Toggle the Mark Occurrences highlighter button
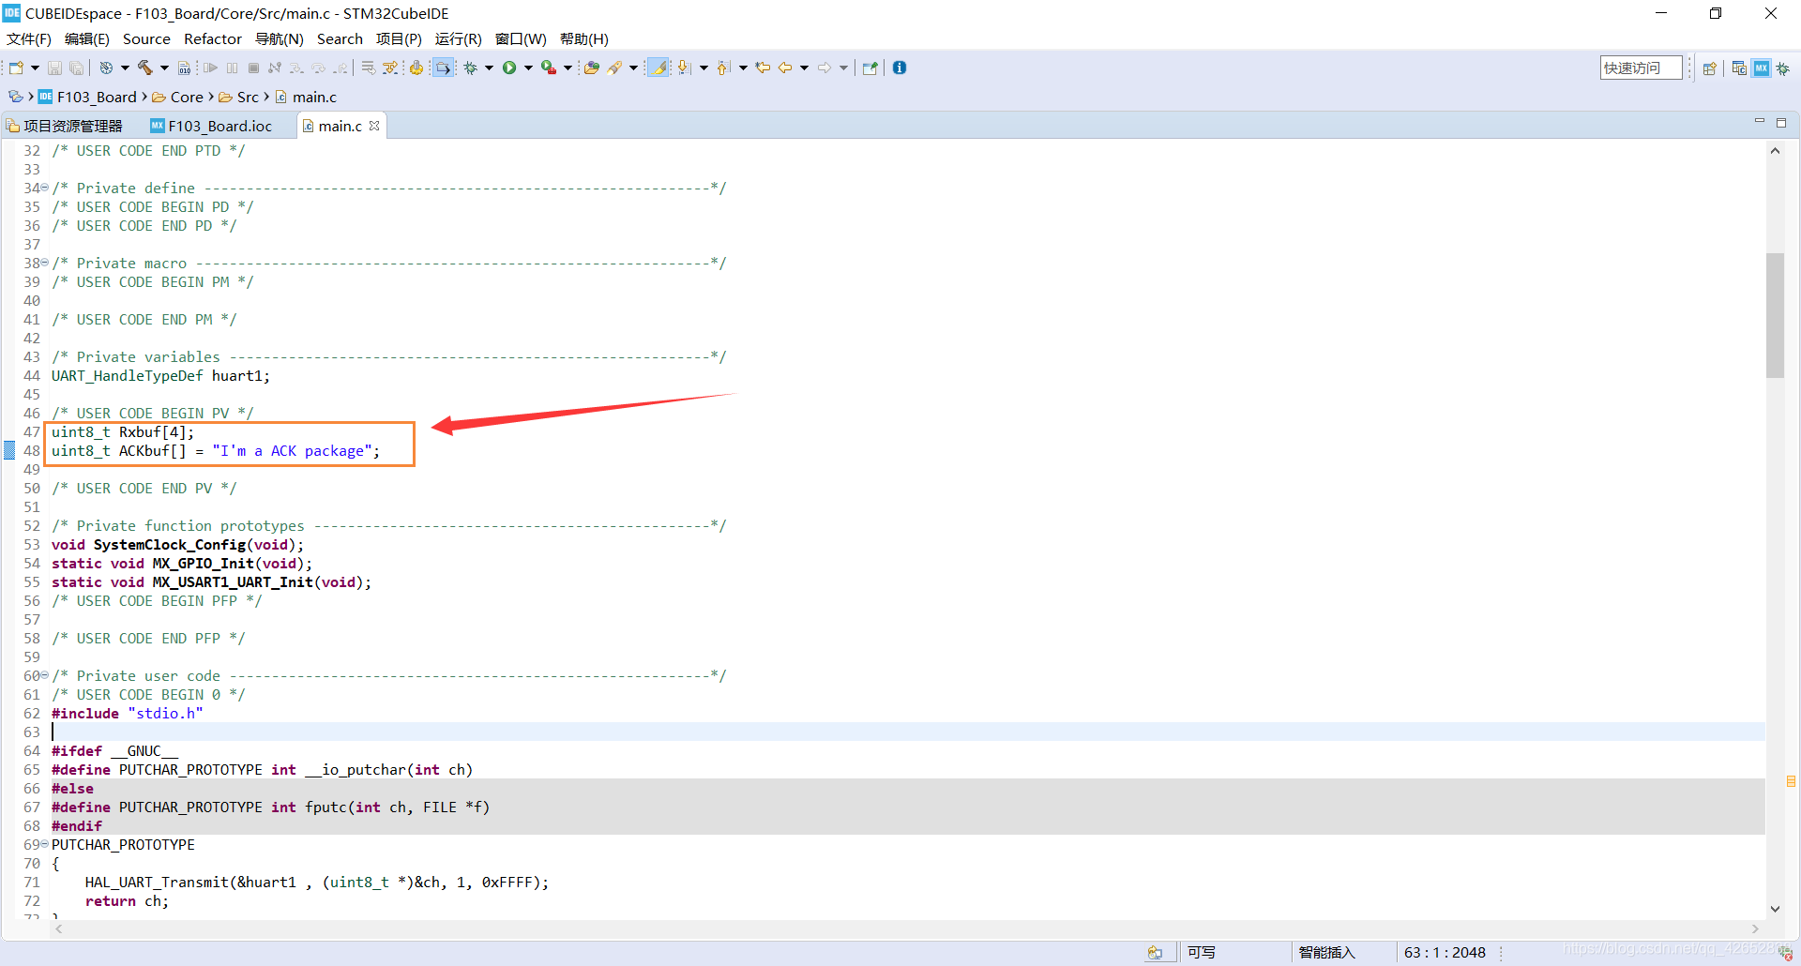1801x966 pixels. pyautogui.click(x=659, y=68)
